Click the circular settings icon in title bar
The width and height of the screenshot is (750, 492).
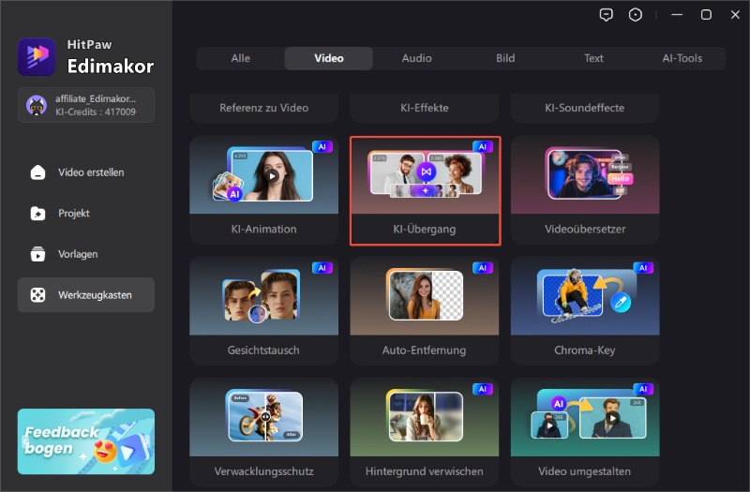[636, 15]
